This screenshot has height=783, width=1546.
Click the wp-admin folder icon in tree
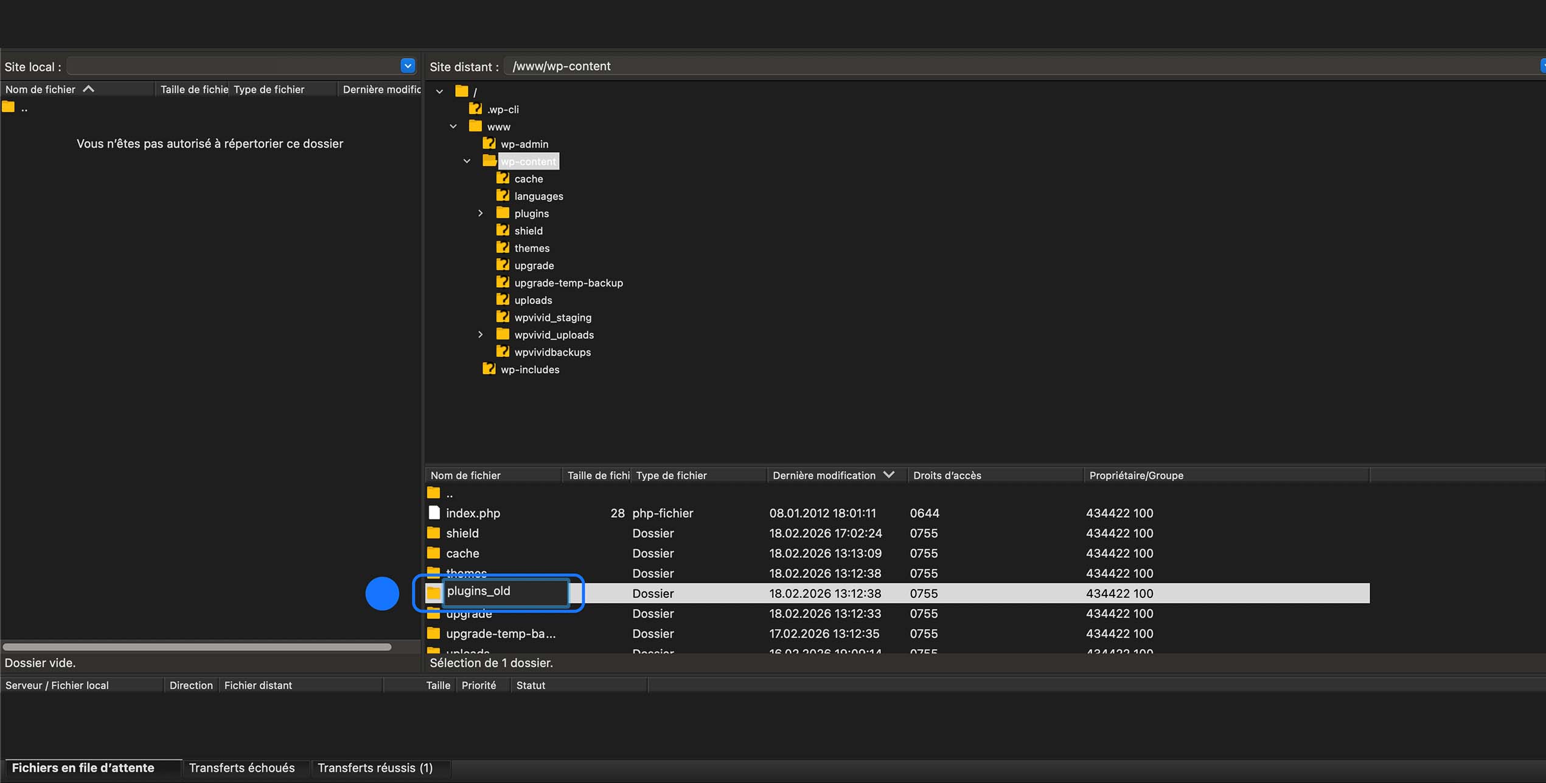pos(489,144)
